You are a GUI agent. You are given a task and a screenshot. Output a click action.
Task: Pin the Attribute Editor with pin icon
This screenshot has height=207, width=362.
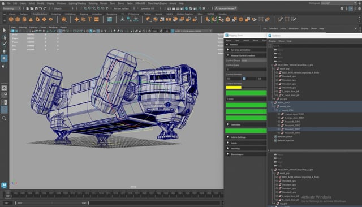356,28
